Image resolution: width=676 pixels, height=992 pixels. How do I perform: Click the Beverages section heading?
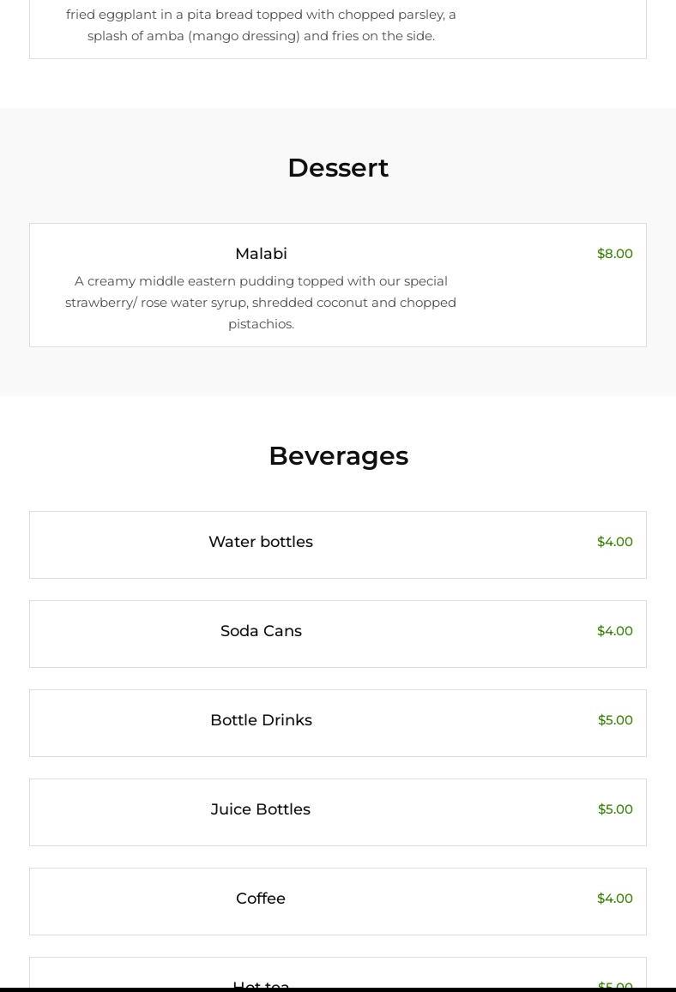tap(338, 456)
